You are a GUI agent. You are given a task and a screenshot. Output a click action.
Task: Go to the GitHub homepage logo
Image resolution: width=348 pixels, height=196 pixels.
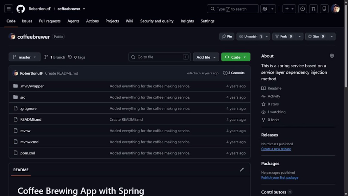(21, 9)
